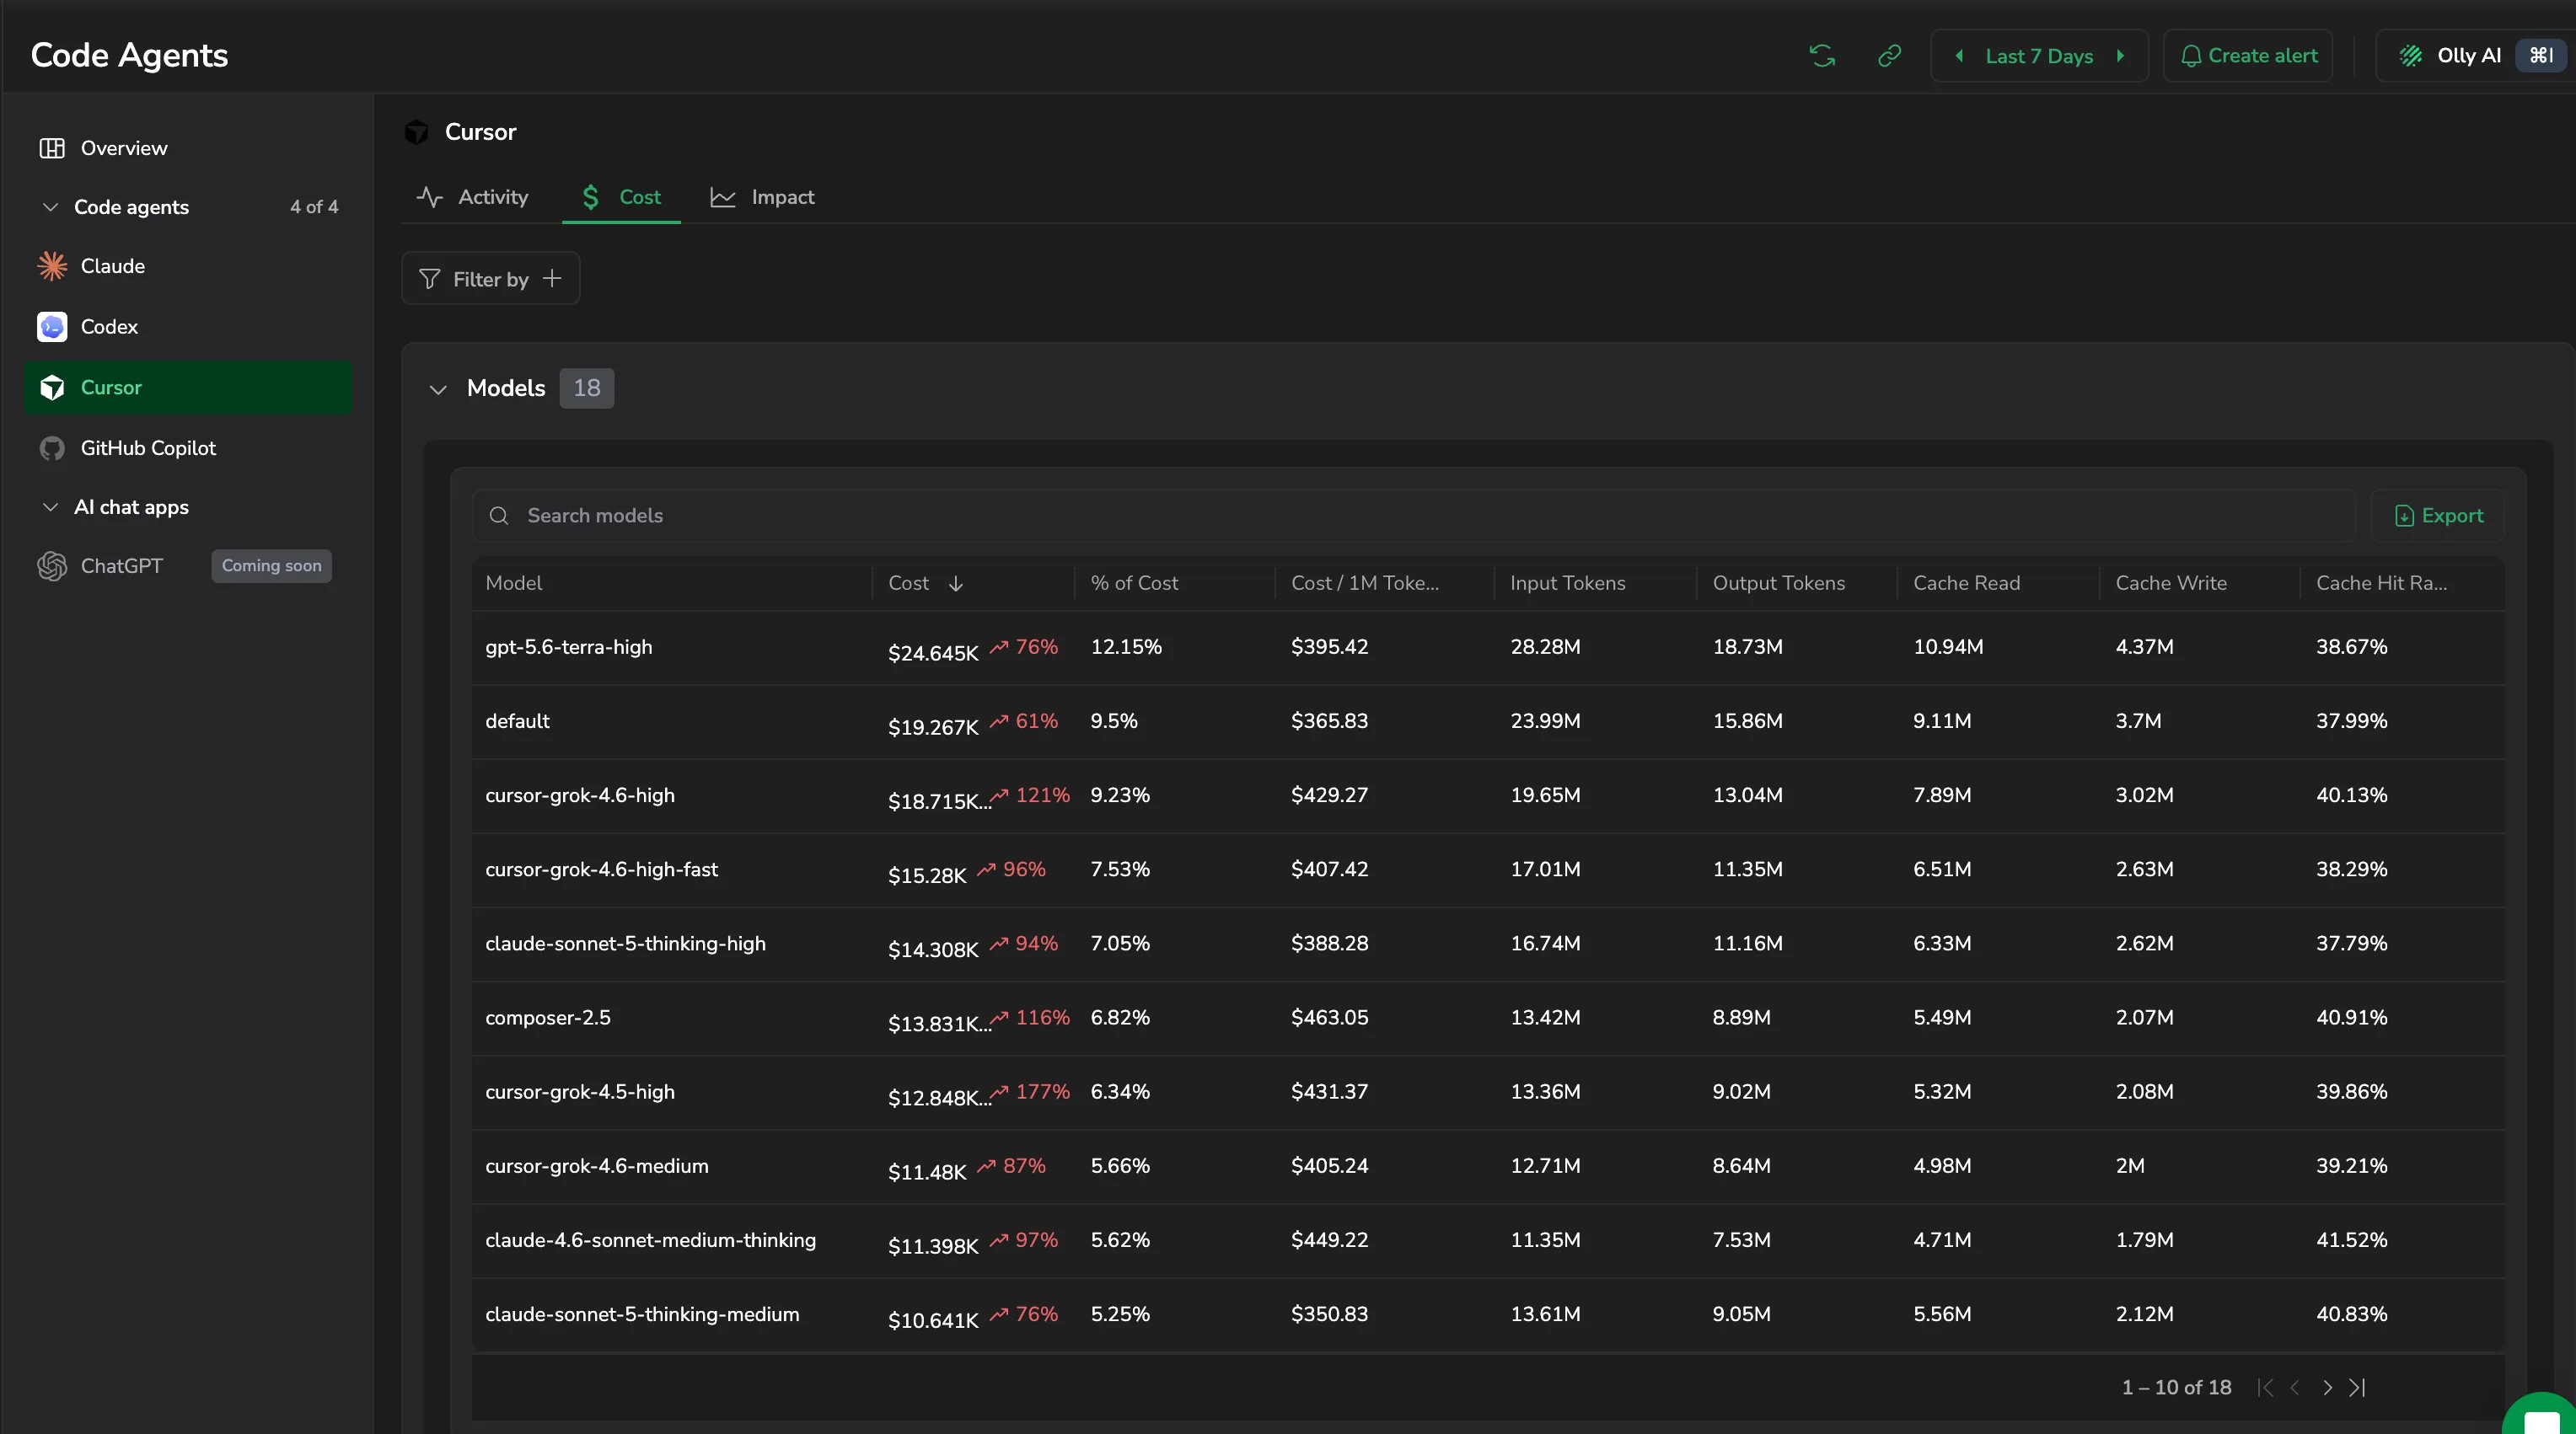Go to next time range arrow
The height and width of the screenshot is (1434, 2576).
[x=2120, y=56]
